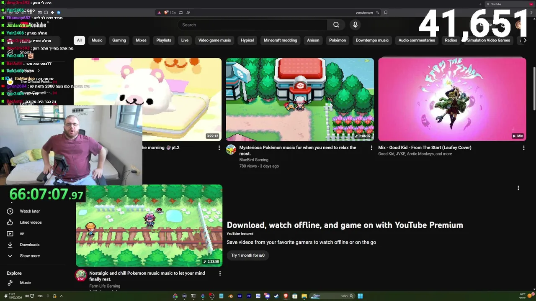Screen dimensions: 536x301
Task: Open Blender from the taskbar
Action: [231, 296]
